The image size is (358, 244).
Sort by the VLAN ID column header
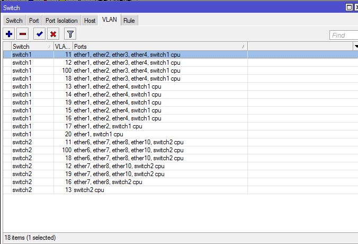tap(63, 47)
